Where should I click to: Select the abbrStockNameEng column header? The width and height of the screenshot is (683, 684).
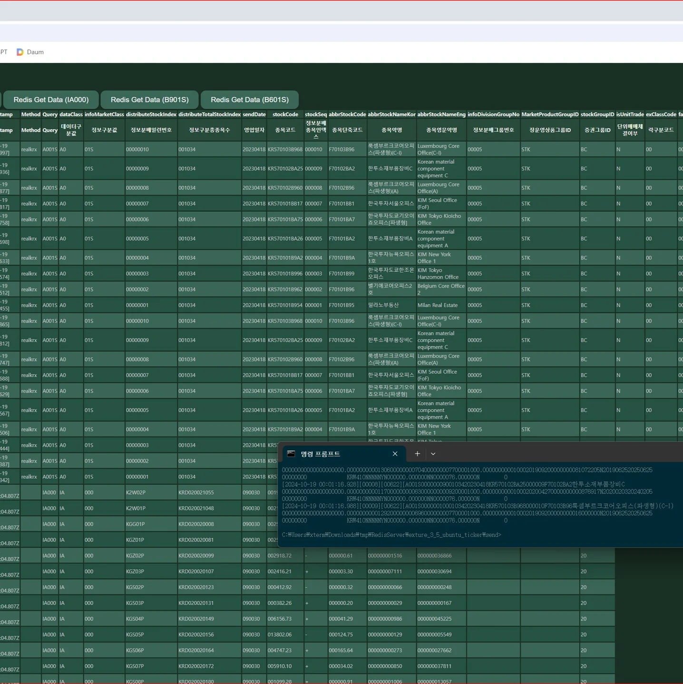click(441, 114)
